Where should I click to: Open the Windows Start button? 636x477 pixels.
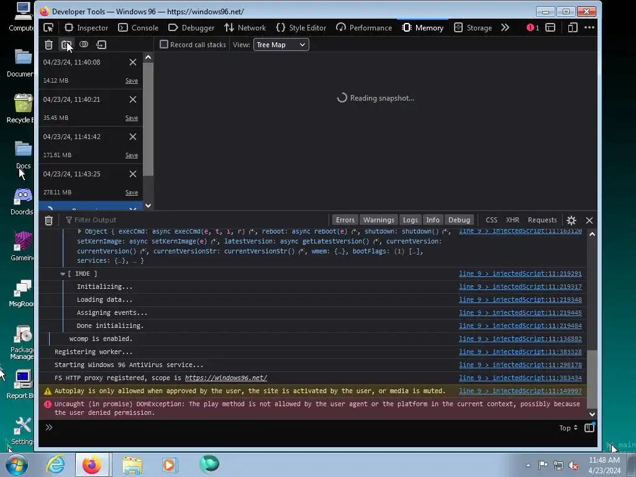[17, 465]
